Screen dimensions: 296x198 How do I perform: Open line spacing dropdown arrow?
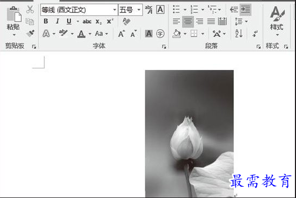click(246, 22)
